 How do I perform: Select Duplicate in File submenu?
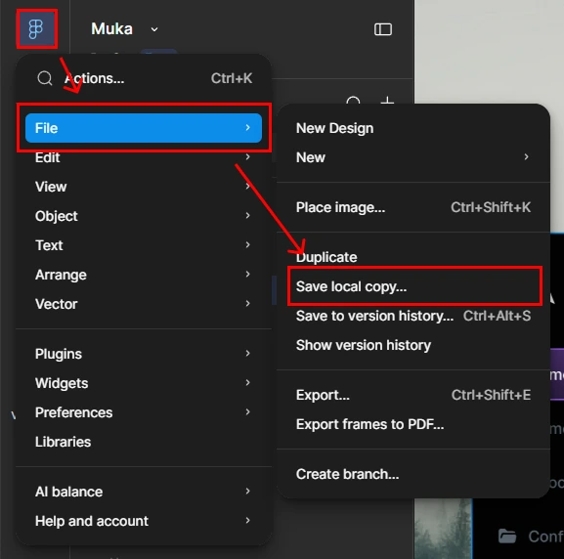point(413,257)
